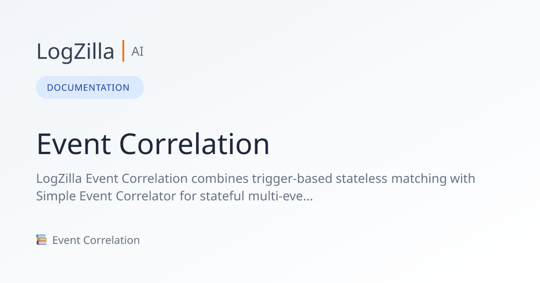Click the phrase Simple Event Correlator

click(x=109, y=196)
